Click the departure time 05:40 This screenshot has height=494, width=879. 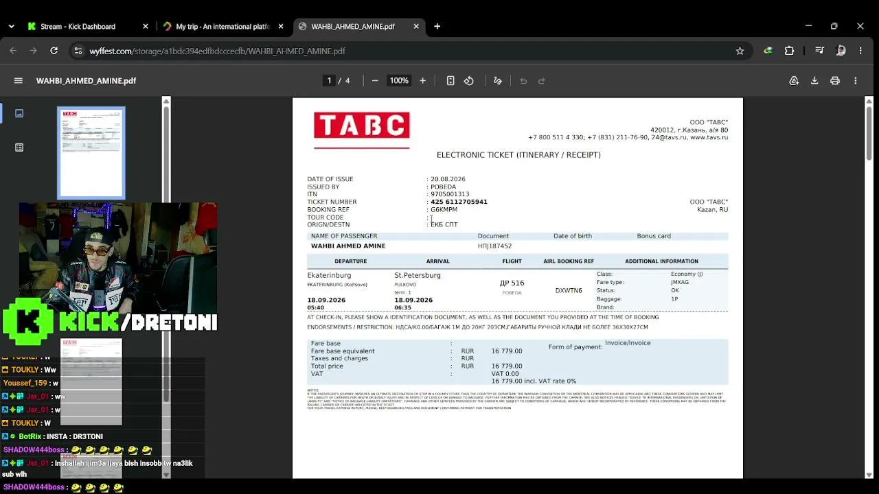coord(315,307)
